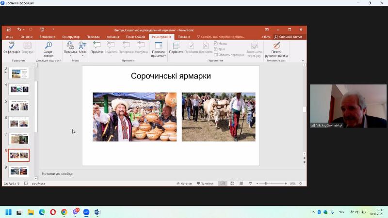Open the Вставлення ribbon tab
This screenshot has width=388, height=218.
pos(48,37)
